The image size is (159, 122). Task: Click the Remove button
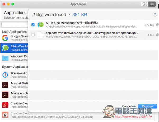(x=147, y=106)
